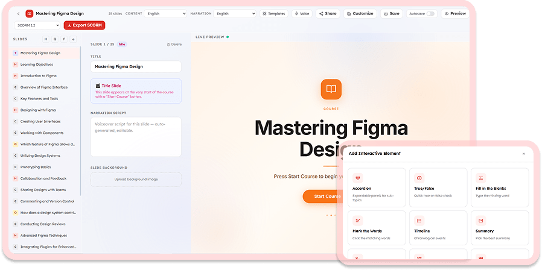The width and height of the screenshot is (542, 270).
Task: Click the Title Slide info box
Action: click(x=136, y=91)
